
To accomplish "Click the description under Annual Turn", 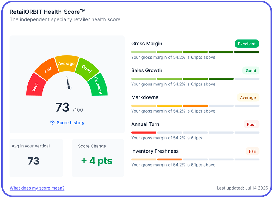I will [x=167, y=138].
